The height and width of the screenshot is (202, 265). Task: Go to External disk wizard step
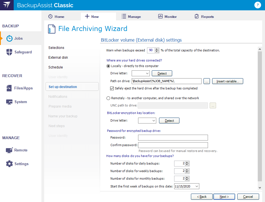point(58,58)
